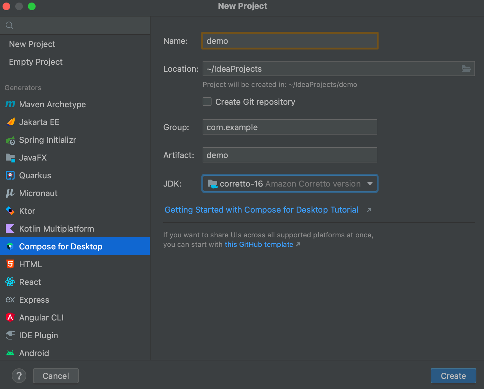Open this GitHub template link

pos(259,244)
